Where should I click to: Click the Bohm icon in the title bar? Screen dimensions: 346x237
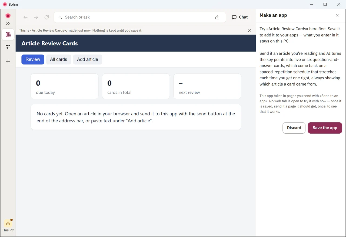click(5, 4)
